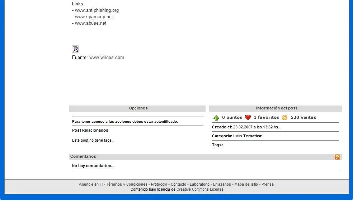Click the 'Fuente:' label

coord(80,58)
